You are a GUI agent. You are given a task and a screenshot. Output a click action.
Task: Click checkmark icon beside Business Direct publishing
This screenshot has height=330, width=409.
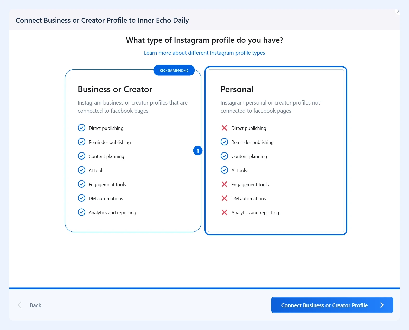[x=81, y=128]
